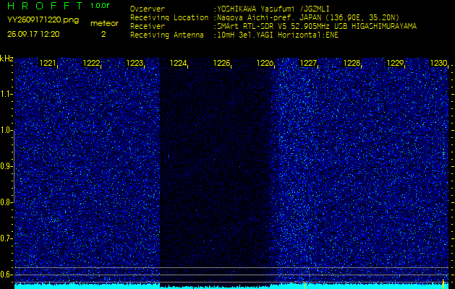Click the kHz axis unit label
The height and width of the screenshot is (289, 455).
(7, 59)
